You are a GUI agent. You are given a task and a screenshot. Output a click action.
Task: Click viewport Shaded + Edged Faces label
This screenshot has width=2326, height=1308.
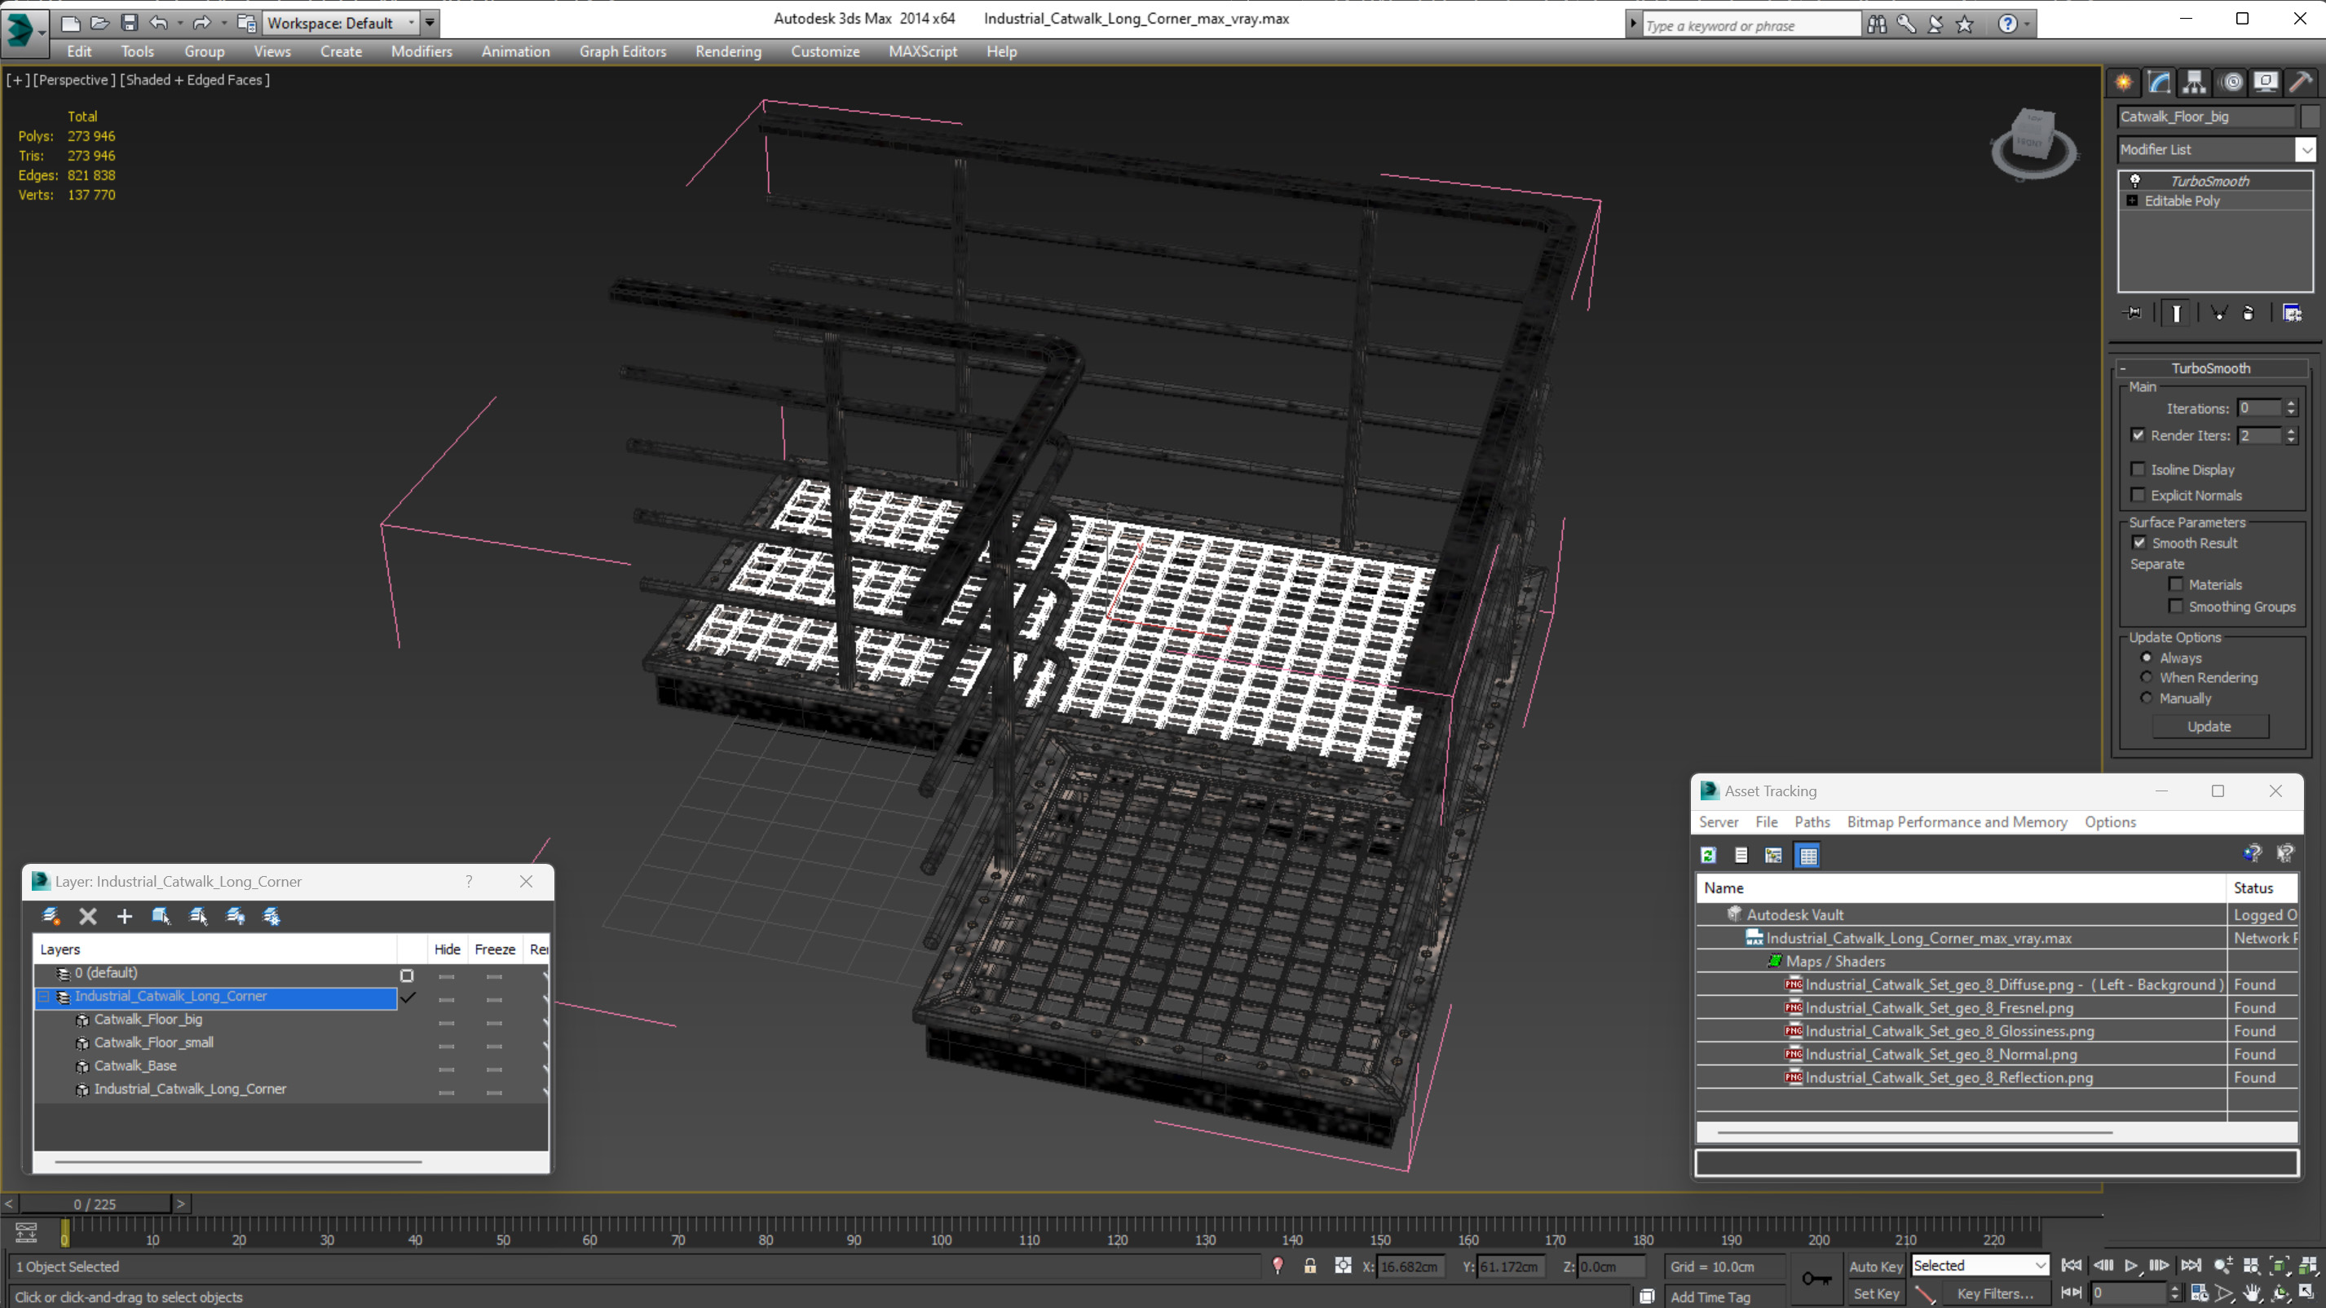[x=195, y=79]
